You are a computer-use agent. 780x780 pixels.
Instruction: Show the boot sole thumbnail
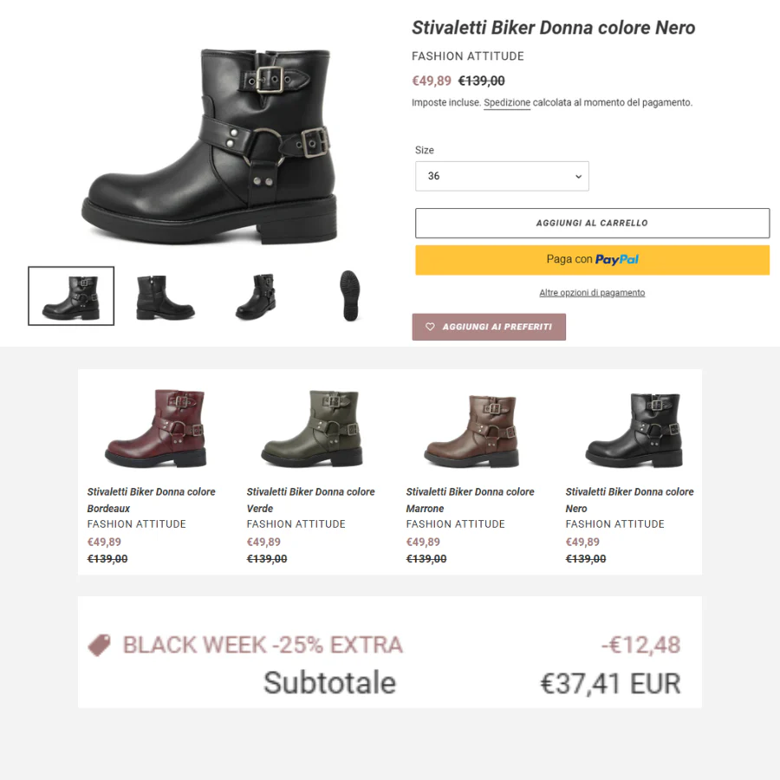pyautogui.click(x=350, y=296)
